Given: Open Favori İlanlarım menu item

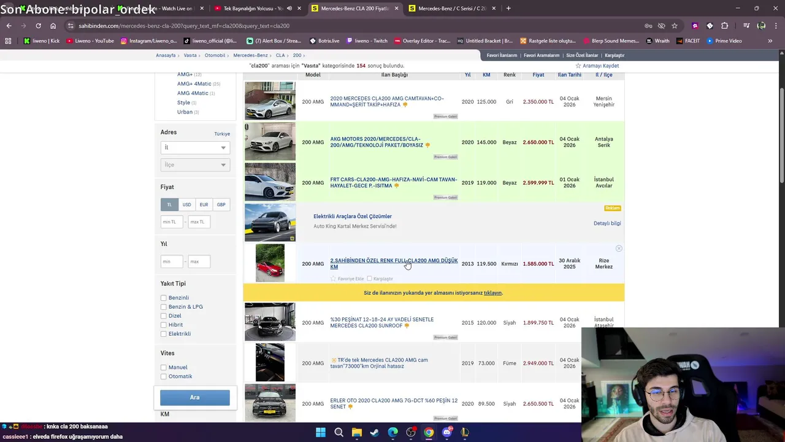Looking at the screenshot, I should pos(502,55).
